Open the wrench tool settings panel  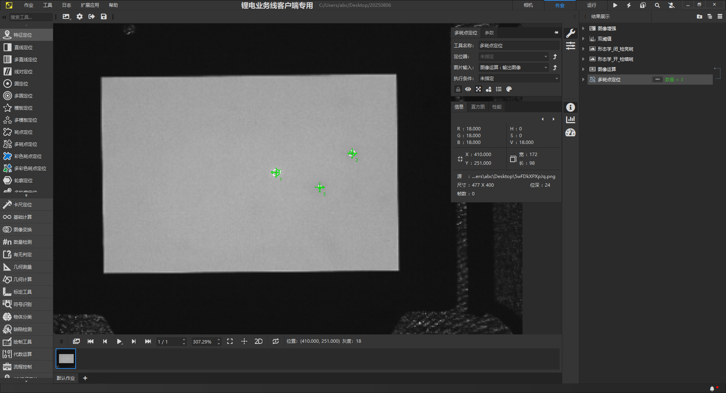point(571,33)
